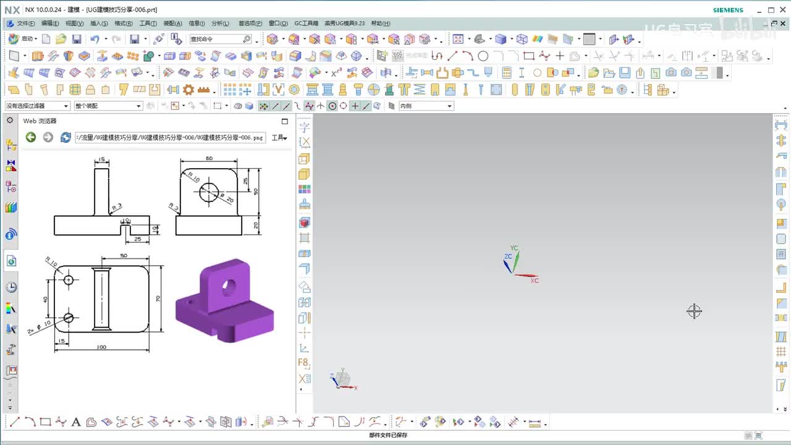
Task: Expand background color swatch dropdown arrow
Action: [600, 40]
